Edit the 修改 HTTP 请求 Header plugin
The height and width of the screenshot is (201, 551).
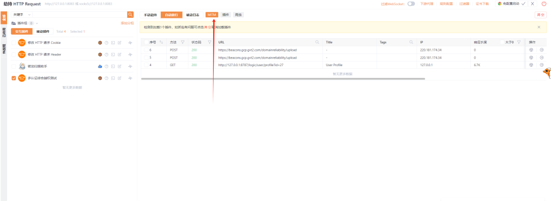point(119,54)
